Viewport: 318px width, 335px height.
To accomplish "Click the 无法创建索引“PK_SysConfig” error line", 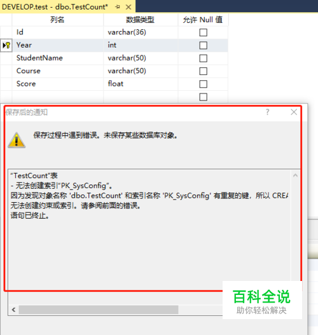I will click(61, 186).
